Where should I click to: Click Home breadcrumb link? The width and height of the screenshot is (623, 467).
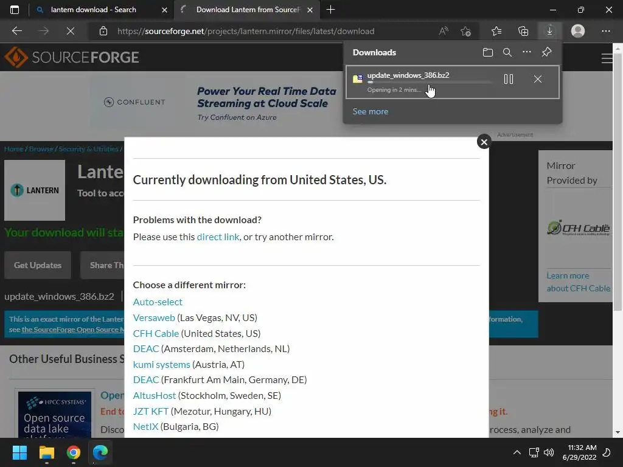point(14,149)
